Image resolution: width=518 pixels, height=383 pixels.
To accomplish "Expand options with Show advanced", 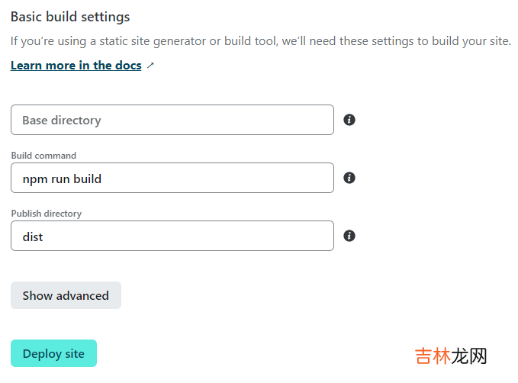I will [x=66, y=295].
